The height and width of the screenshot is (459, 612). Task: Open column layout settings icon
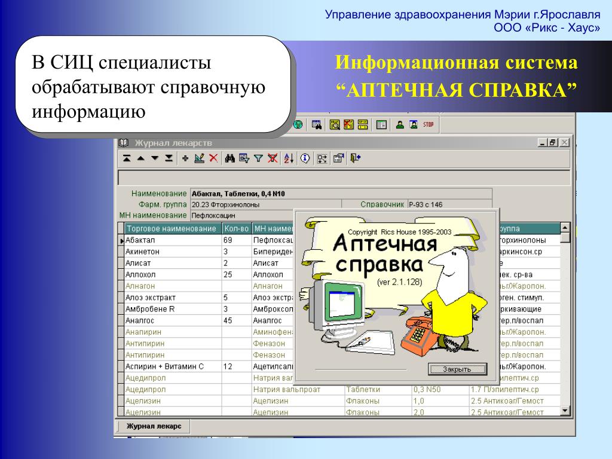tap(322, 158)
